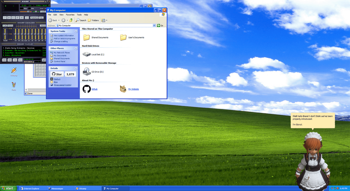This screenshot has width=350, height=191.
Task: Toggle Winamp shuffle mode
Action: click(x=34, y=18)
